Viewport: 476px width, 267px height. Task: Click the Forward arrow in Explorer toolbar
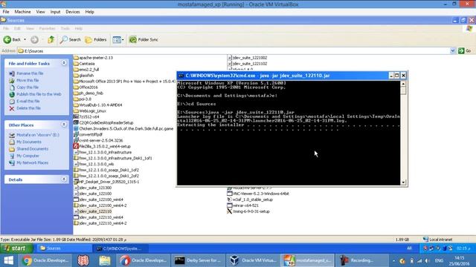(x=34, y=39)
